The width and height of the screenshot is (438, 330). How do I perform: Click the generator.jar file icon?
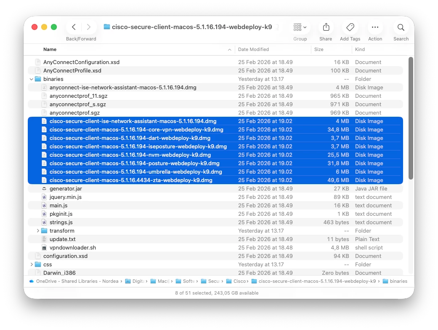point(44,189)
